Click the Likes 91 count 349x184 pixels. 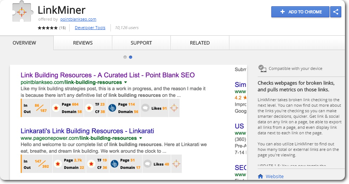point(159,108)
